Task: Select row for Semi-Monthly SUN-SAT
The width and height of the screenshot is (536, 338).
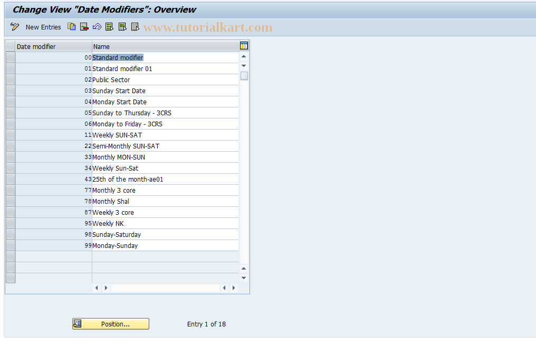Action: click(11, 146)
